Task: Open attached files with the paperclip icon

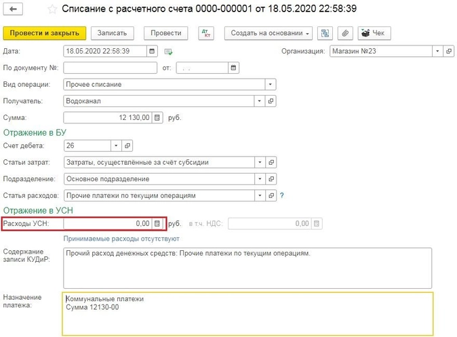Action: tap(345, 33)
